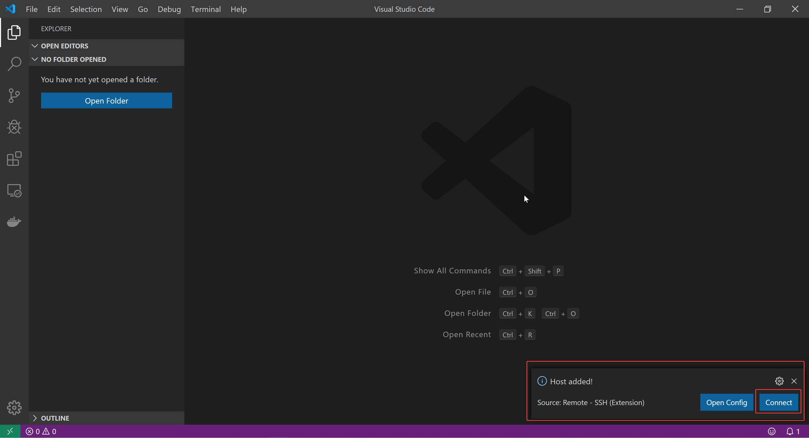Dismiss the Host added notification

pos(794,381)
